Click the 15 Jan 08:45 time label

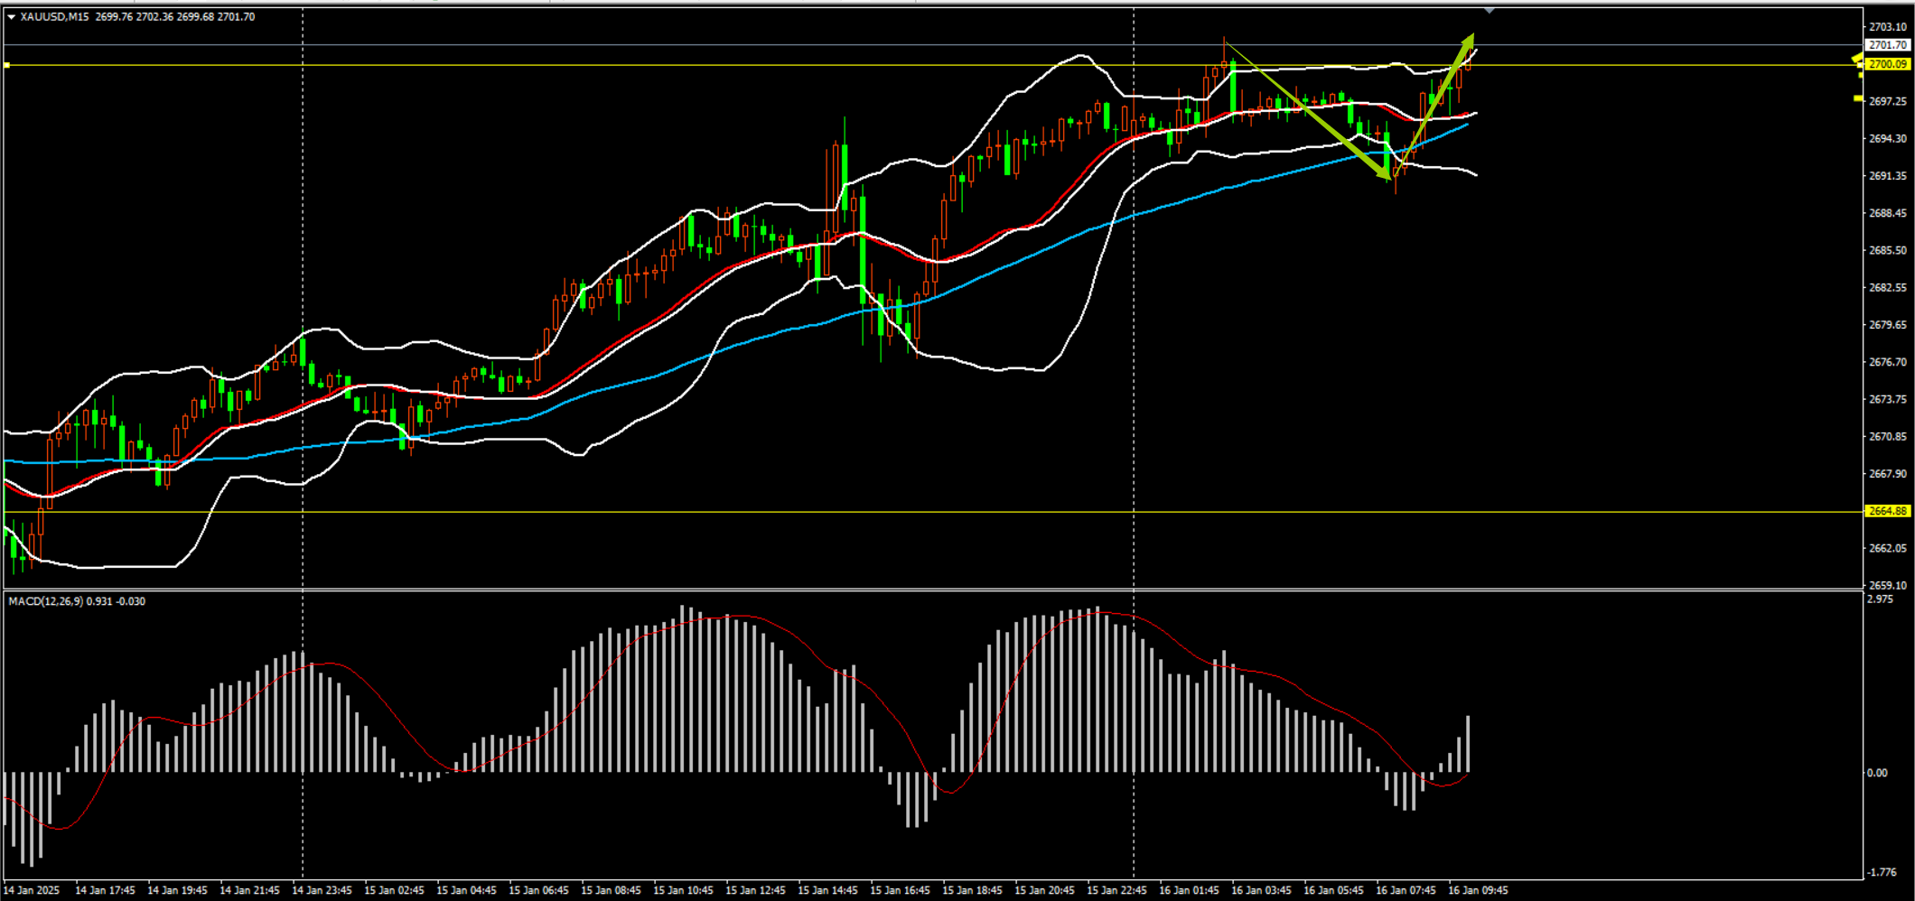611,890
